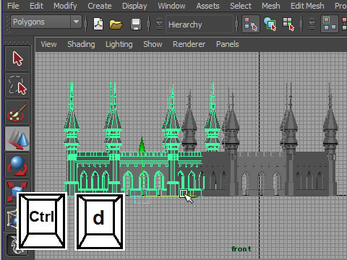Click the New Scene icon

click(x=98, y=24)
